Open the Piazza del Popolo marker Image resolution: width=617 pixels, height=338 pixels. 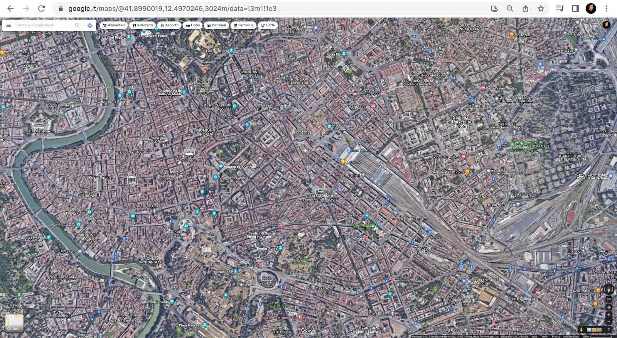click(129, 37)
